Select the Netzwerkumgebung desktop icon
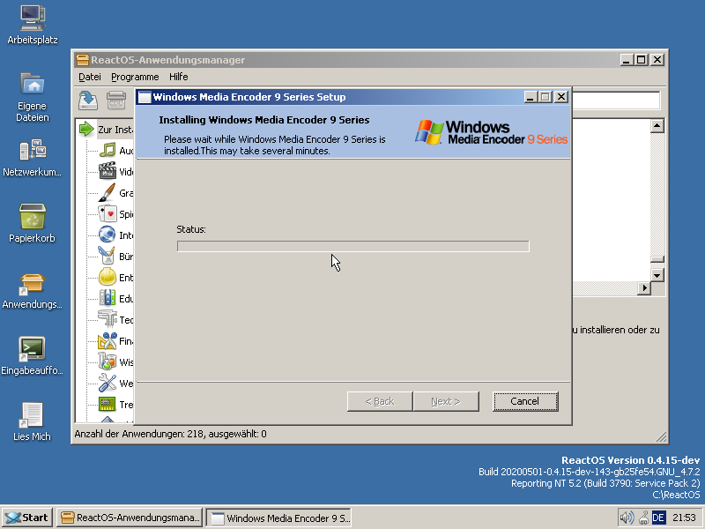 point(33,158)
